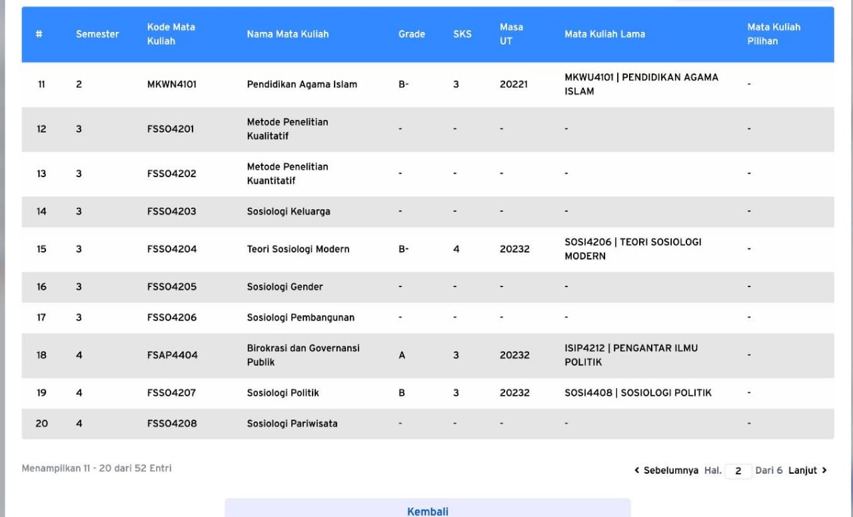Select course code FSSO4206
Viewport: 853px width, 517px height.
coord(172,318)
